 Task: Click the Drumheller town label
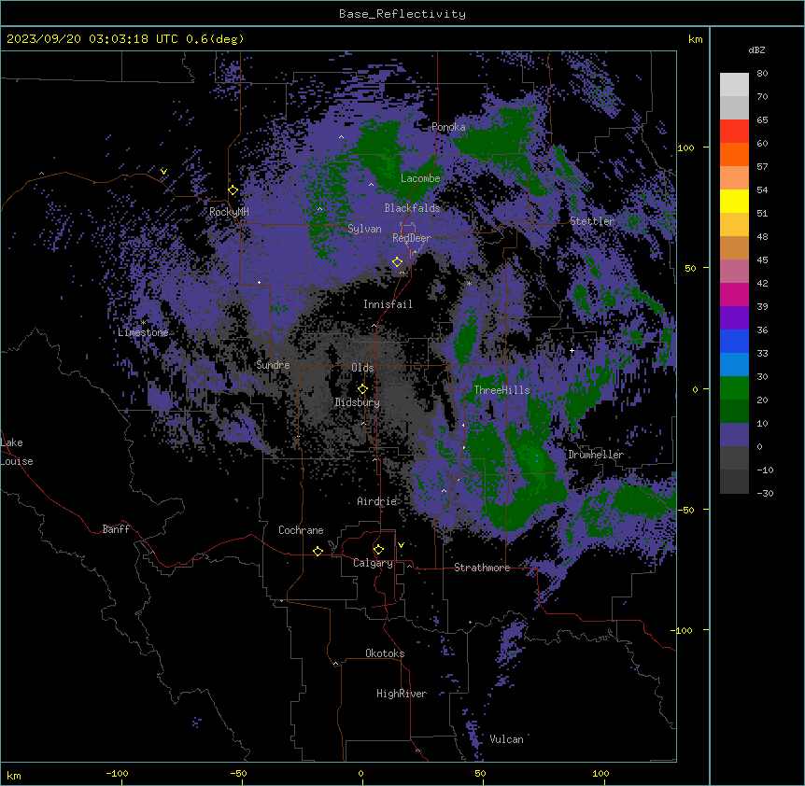coord(596,455)
